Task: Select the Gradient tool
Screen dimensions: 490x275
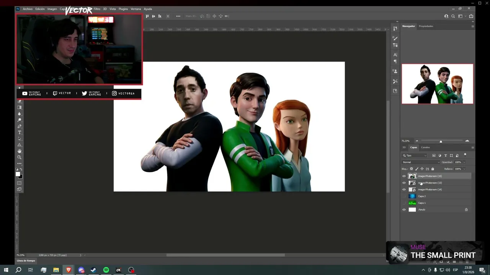Action: 20,108
